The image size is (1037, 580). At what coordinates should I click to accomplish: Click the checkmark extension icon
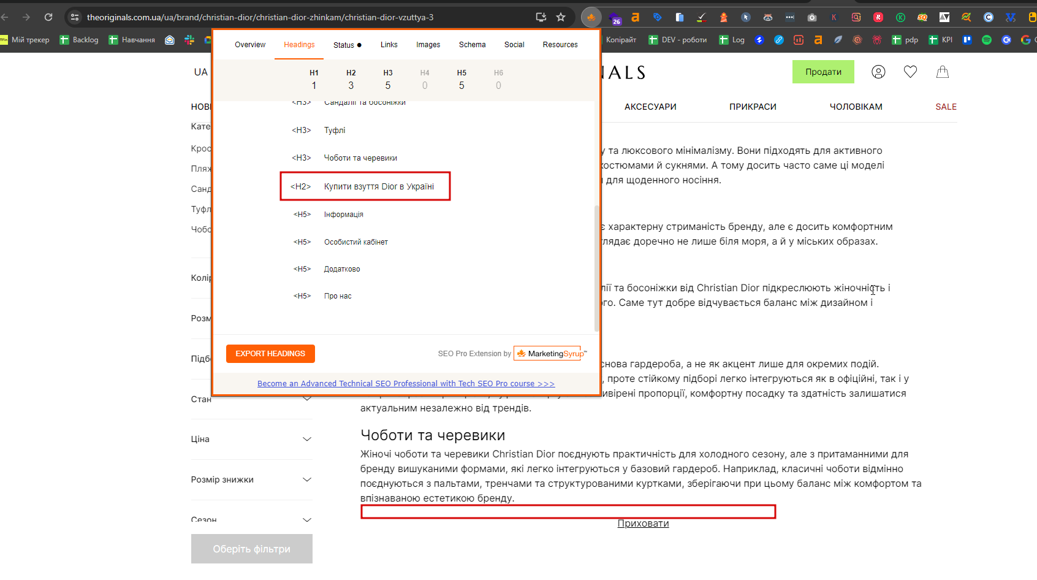click(702, 17)
